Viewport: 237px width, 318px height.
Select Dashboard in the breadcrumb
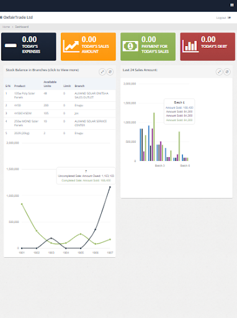click(x=22, y=27)
